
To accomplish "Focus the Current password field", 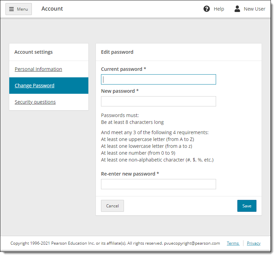I will click(x=159, y=79).
